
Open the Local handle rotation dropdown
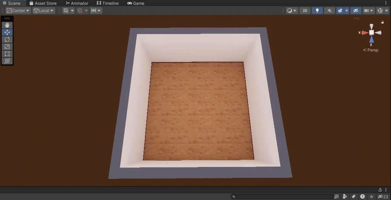[44, 11]
